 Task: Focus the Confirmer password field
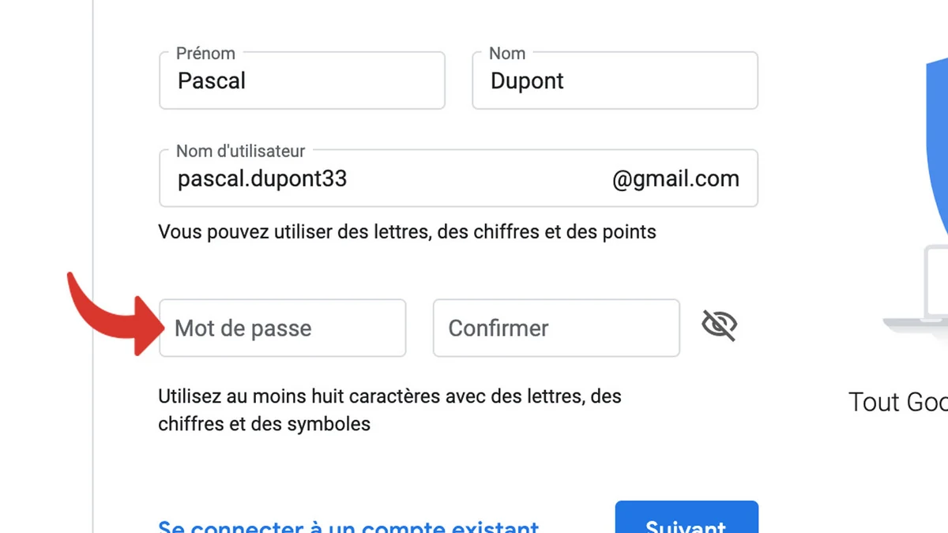pos(555,328)
